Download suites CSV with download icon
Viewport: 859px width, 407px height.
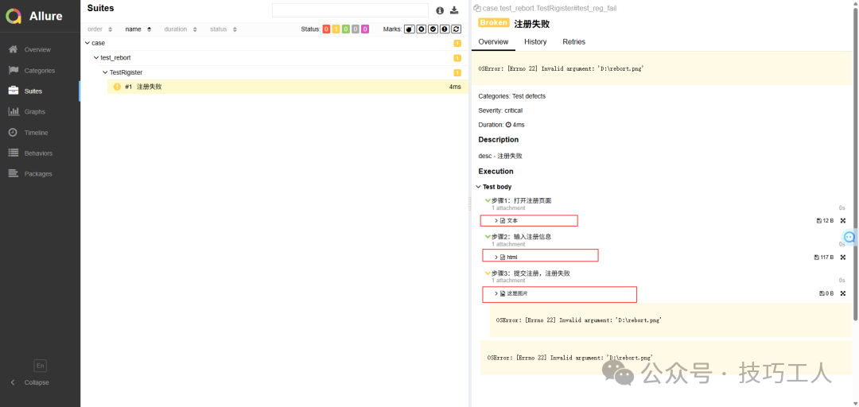[454, 10]
